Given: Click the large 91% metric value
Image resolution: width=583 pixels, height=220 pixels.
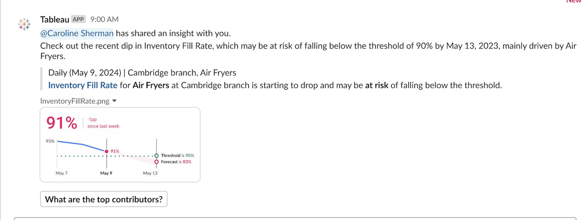Looking at the screenshot, I should tap(62, 123).
